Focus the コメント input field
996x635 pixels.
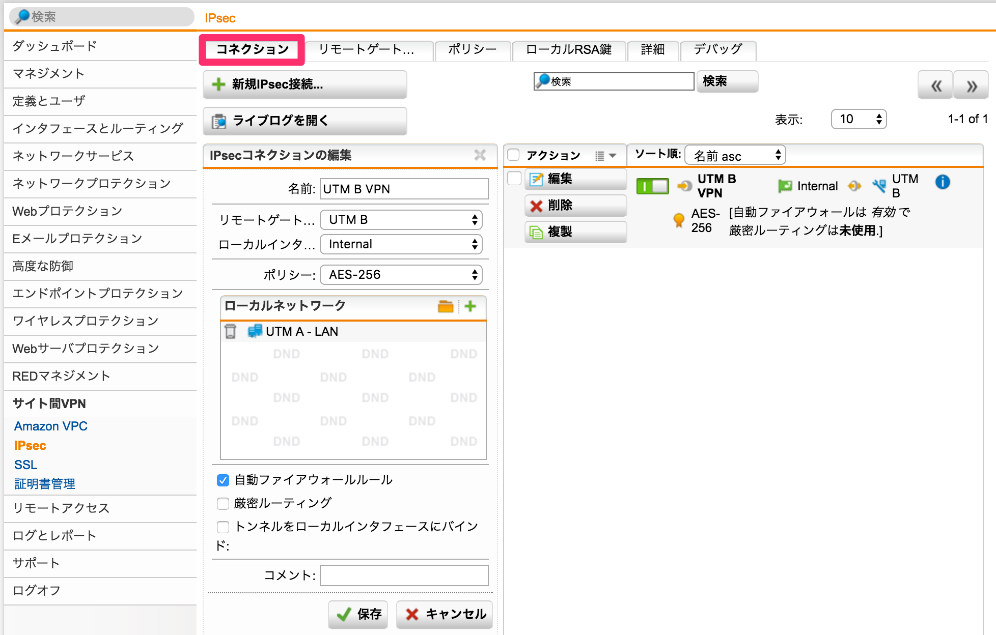[x=404, y=575]
